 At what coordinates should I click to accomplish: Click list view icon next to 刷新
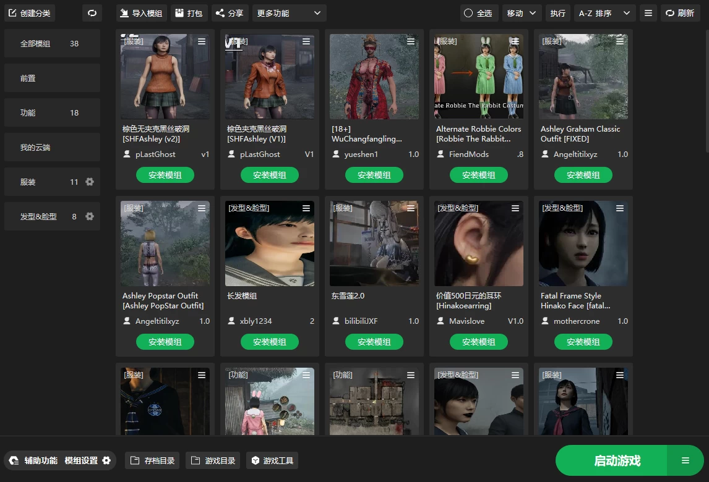(648, 13)
